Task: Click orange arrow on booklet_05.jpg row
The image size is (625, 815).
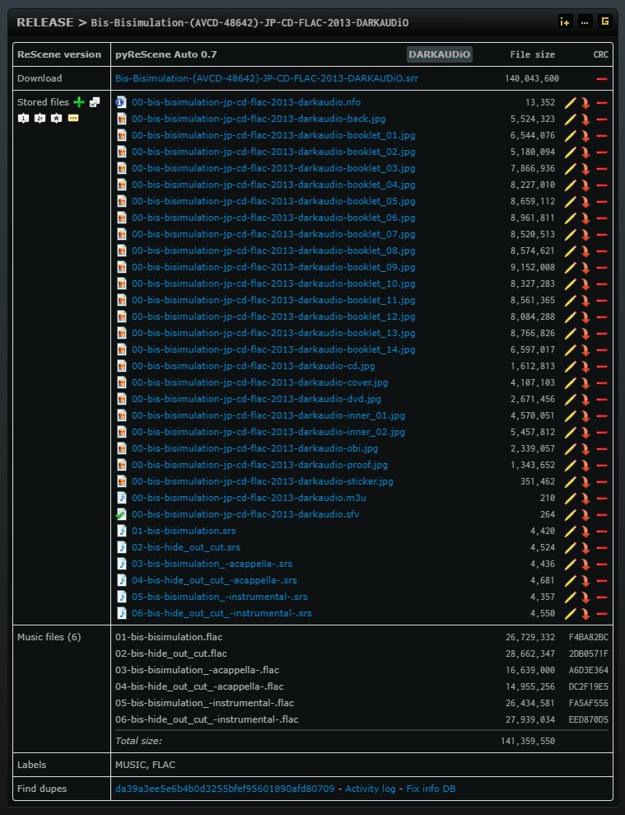Action: pyautogui.click(x=585, y=202)
